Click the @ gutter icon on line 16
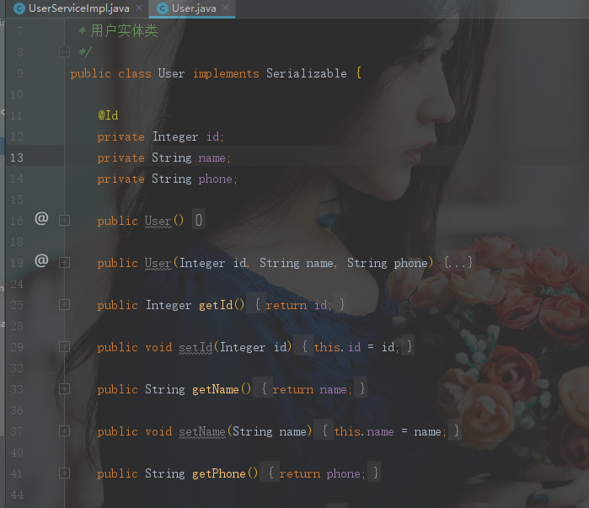This screenshot has height=508, width=589. tap(41, 218)
